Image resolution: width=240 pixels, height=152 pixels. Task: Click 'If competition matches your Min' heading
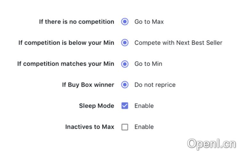coord(66,64)
